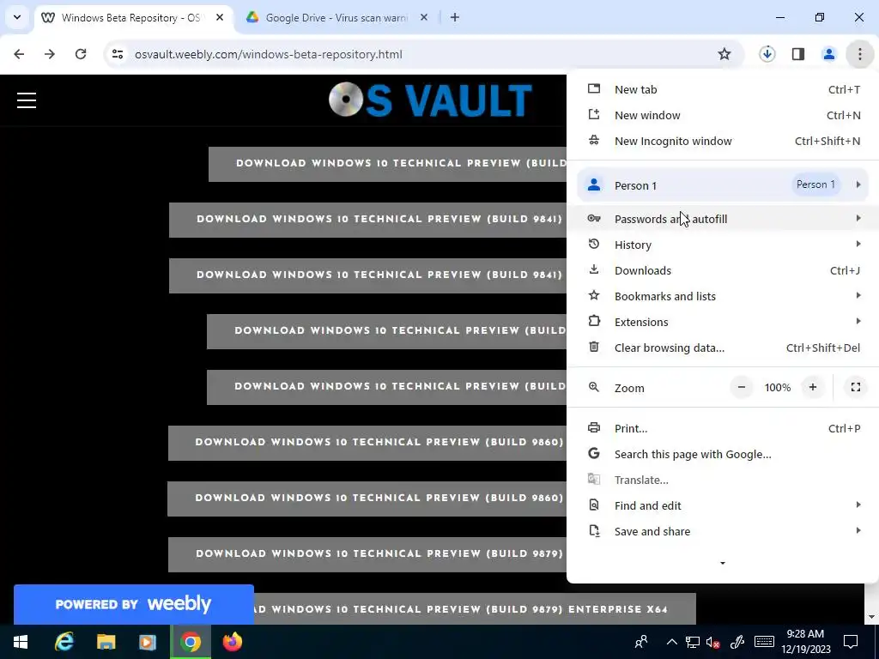Launch Internet Explorer from the taskbar
Image resolution: width=879 pixels, height=659 pixels.
(64, 642)
